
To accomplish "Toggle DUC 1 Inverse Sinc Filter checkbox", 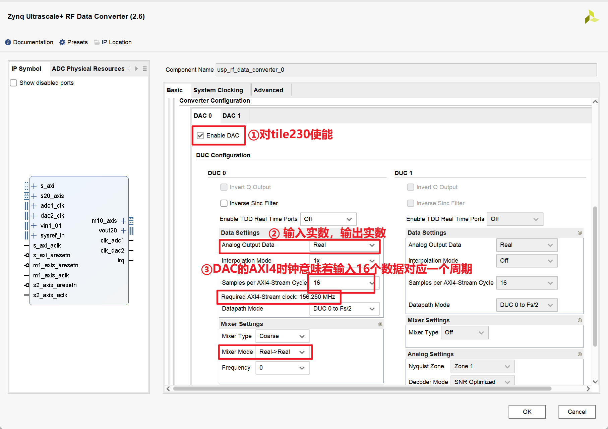I will click(411, 203).
